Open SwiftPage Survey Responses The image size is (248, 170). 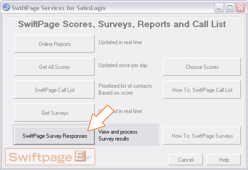[x=55, y=136]
